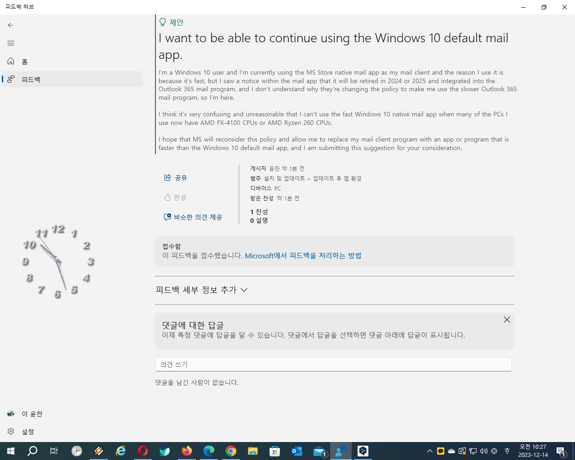575x460 pixels.
Task: Open Task View on the taskbar
Action: (54, 451)
